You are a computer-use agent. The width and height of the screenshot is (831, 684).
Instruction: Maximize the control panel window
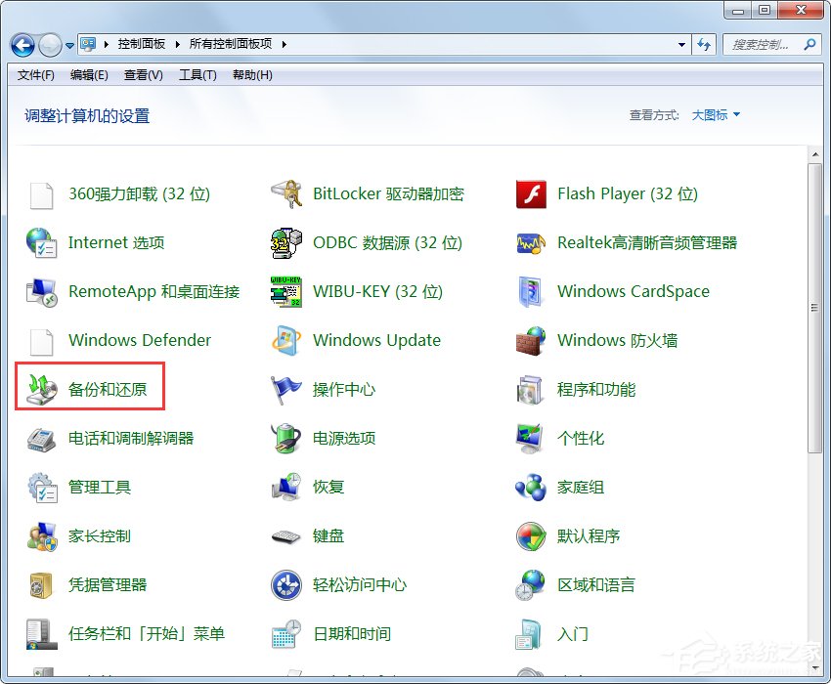pyautogui.click(x=765, y=10)
